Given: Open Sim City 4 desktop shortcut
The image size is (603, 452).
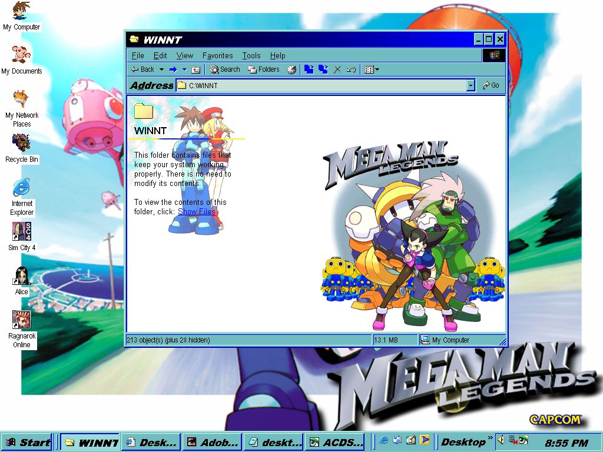Looking at the screenshot, I should click(x=22, y=237).
